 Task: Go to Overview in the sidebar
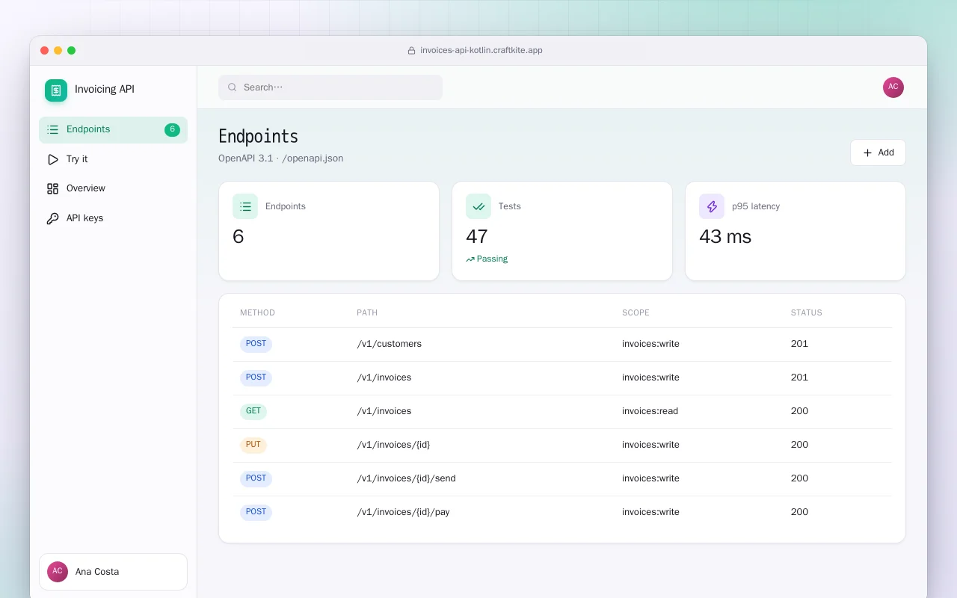(113, 188)
